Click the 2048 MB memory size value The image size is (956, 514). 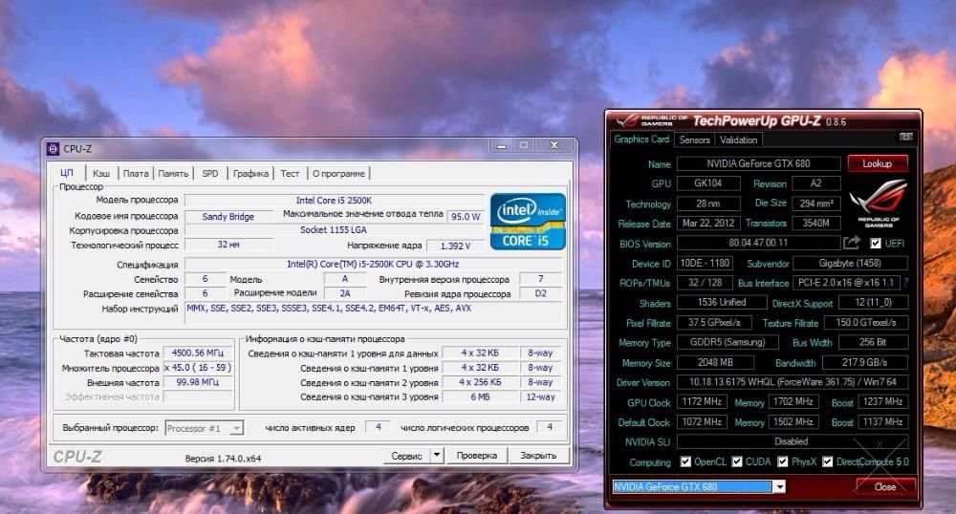click(x=715, y=362)
